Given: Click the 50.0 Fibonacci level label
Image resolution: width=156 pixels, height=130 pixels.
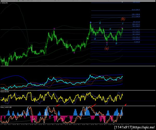Looking at the screenshot, I should [x=136, y=32].
